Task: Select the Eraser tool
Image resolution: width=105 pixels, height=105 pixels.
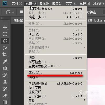Action: (5, 96)
